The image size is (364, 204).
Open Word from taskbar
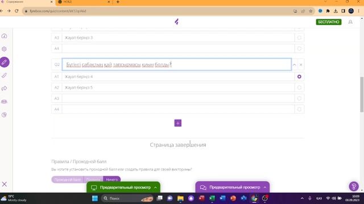222,198
